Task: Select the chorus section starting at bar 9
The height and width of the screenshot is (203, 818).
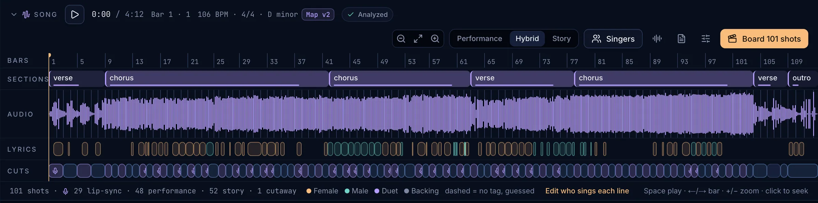Action: (x=217, y=79)
